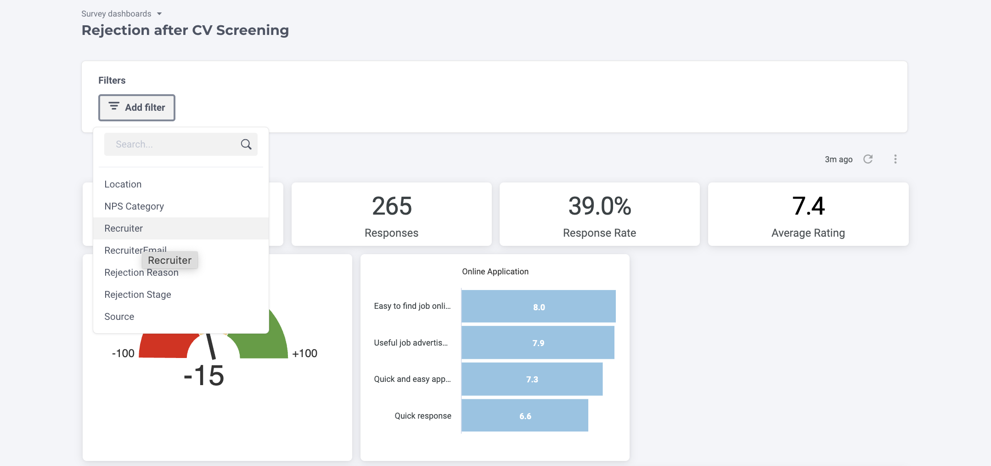Click the Rejection after CV Screening title
This screenshot has height=466, width=991.
pyautogui.click(x=185, y=30)
